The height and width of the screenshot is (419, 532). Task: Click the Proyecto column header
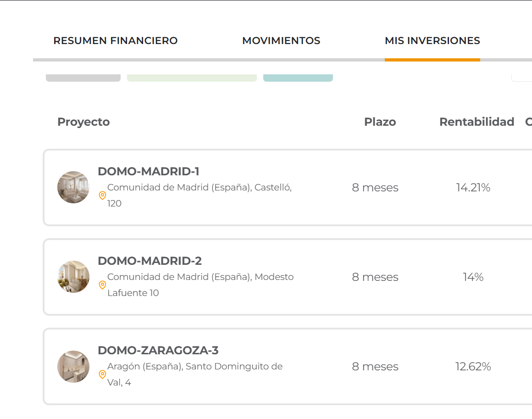pyautogui.click(x=83, y=122)
